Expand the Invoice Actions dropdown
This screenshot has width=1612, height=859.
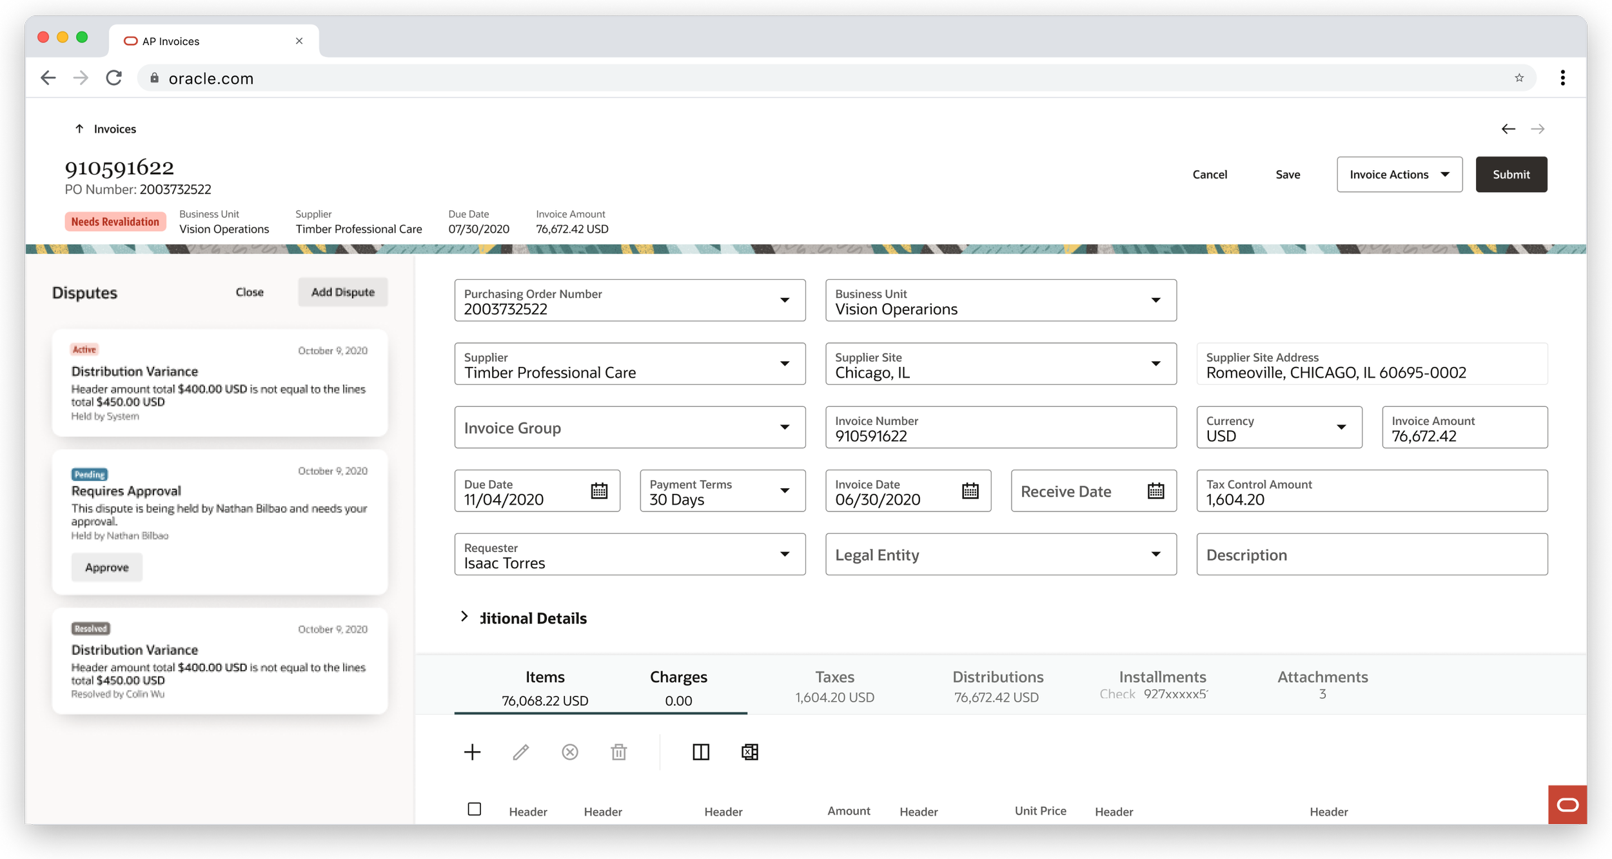(1399, 175)
